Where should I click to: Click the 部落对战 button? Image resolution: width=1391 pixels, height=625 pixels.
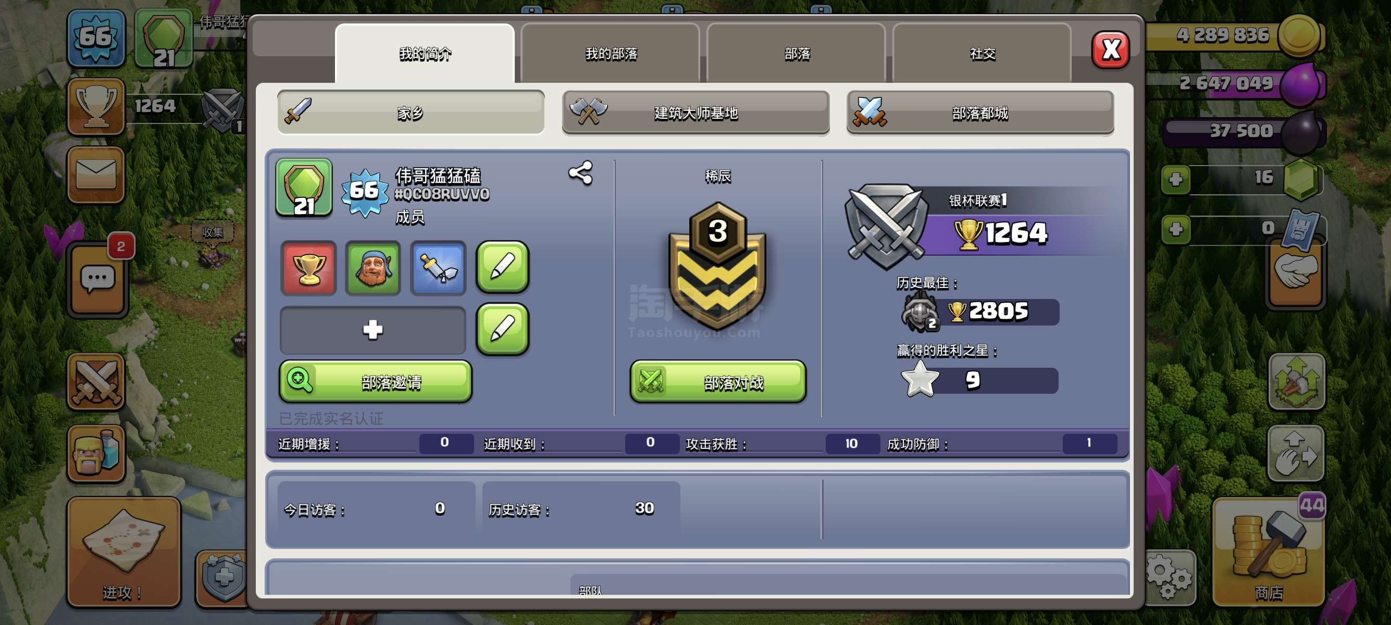point(717,382)
